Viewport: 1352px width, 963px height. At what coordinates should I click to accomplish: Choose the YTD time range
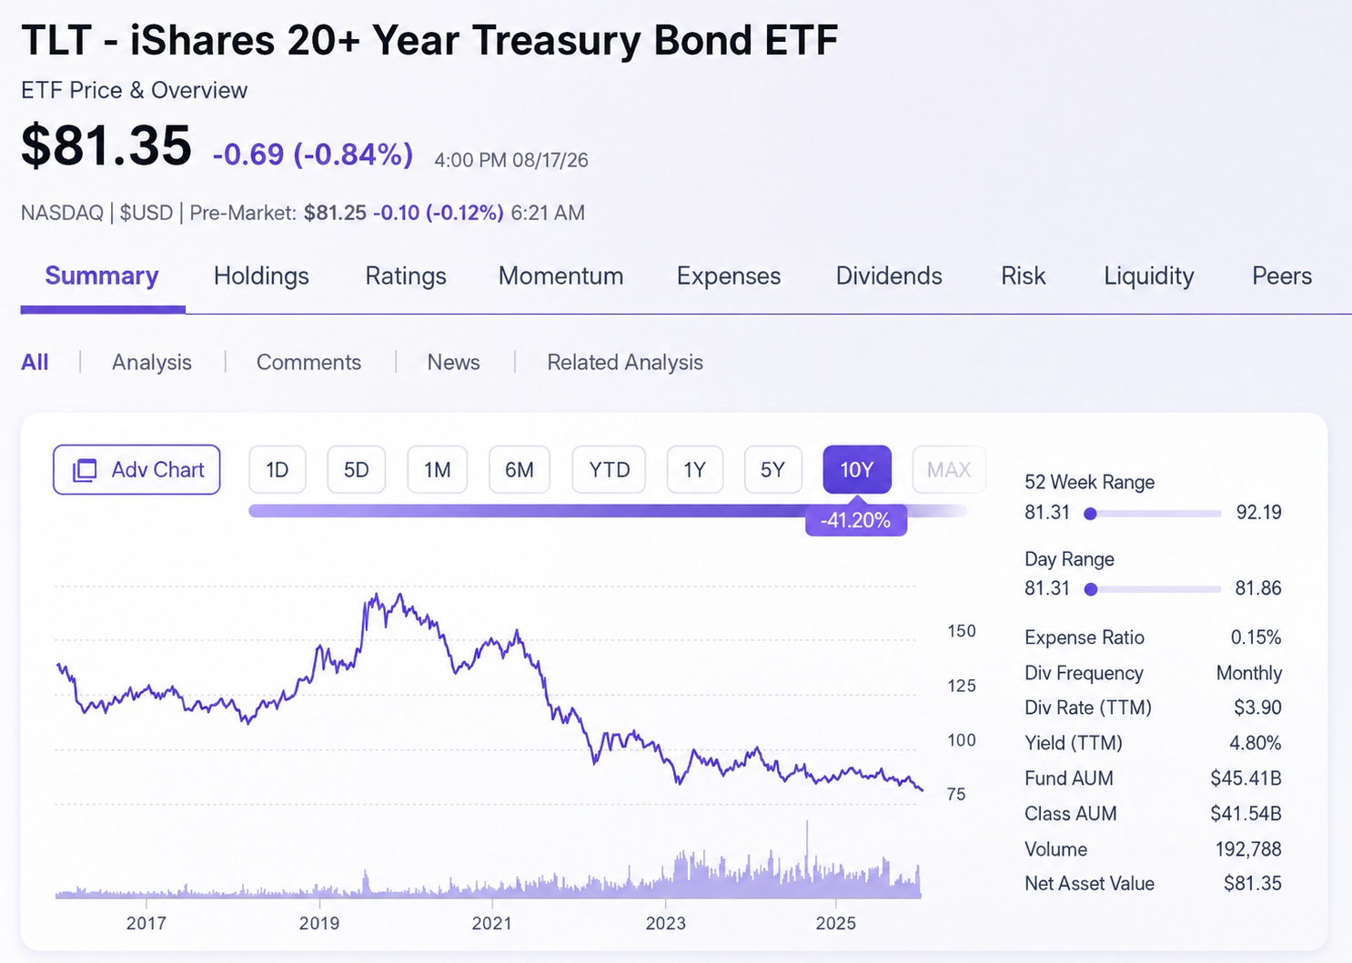609,469
